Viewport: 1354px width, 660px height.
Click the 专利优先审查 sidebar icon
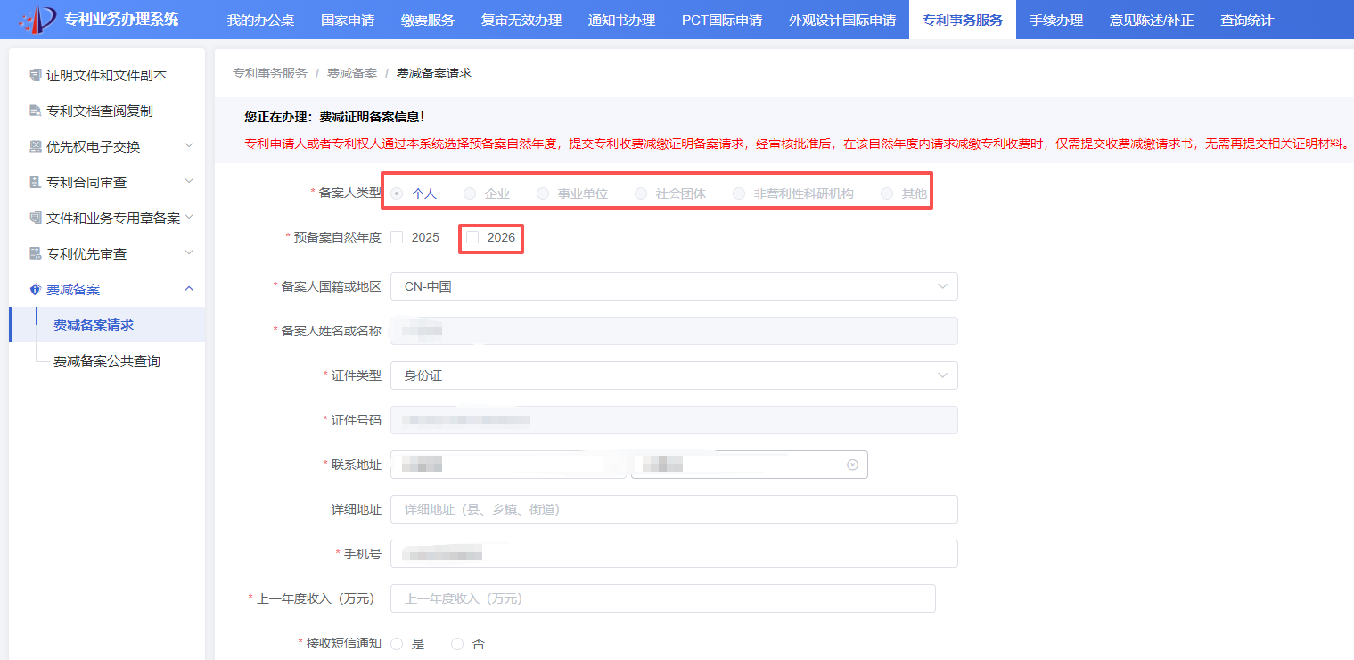pos(35,254)
